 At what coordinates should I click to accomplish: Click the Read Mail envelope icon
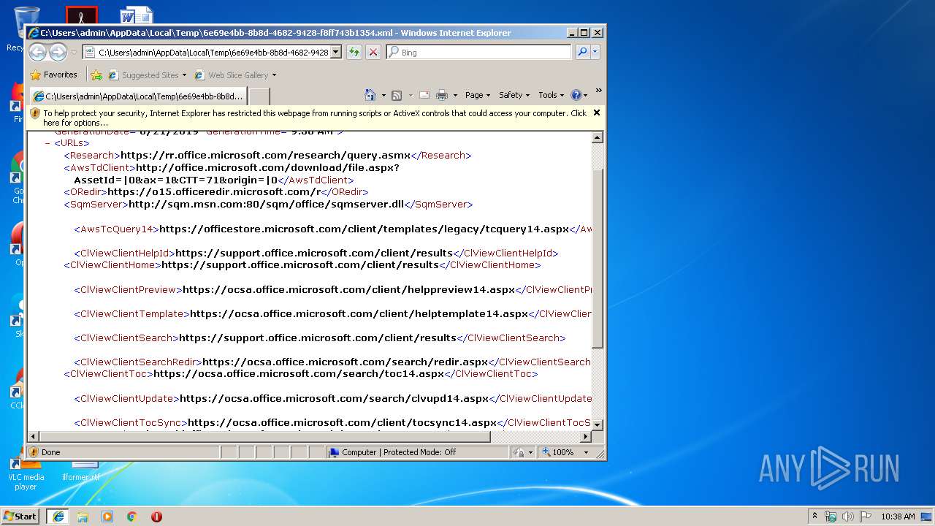424,95
